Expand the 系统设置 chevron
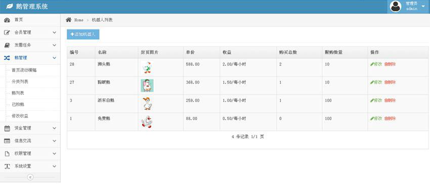The image size is (430, 187). click(54, 166)
